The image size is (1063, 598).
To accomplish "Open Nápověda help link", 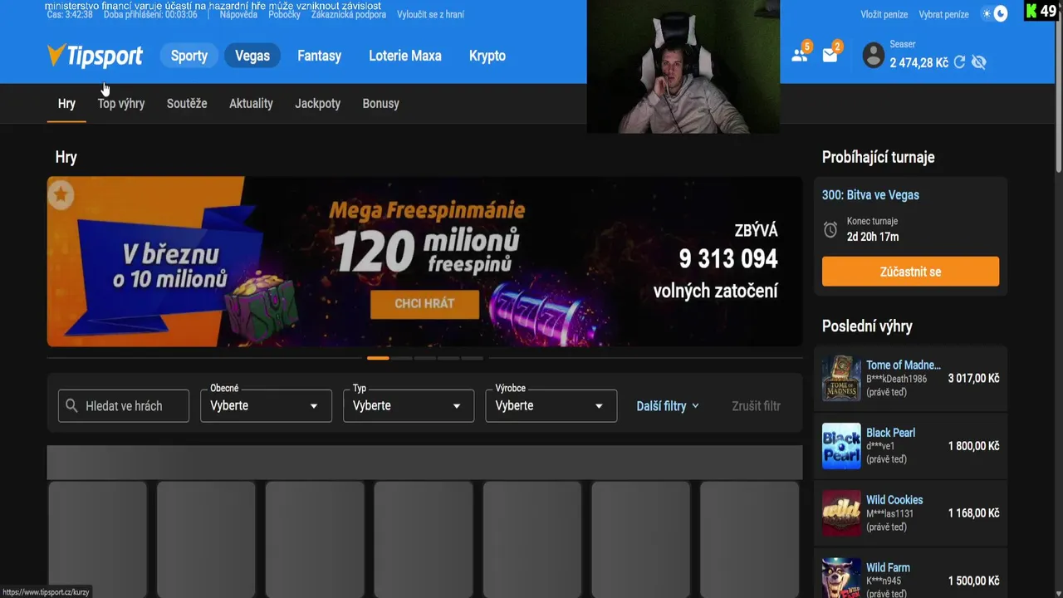I will click(238, 14).
